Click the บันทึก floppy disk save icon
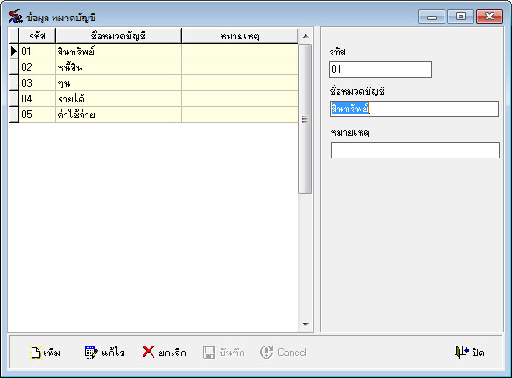 [209, 353]
